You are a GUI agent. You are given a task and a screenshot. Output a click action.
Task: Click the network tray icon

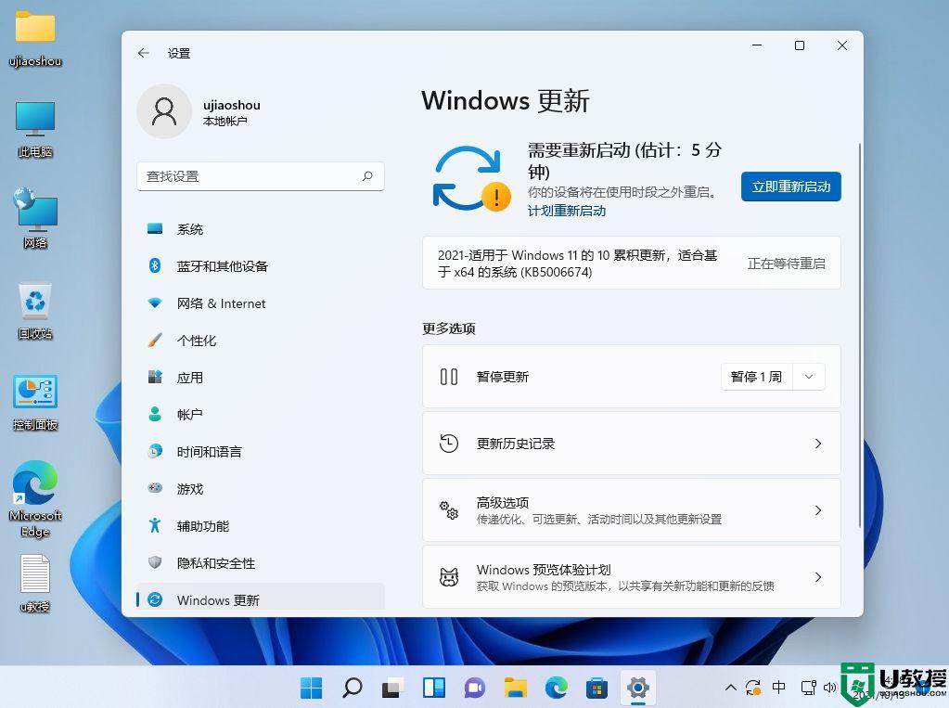click(808, 688)
